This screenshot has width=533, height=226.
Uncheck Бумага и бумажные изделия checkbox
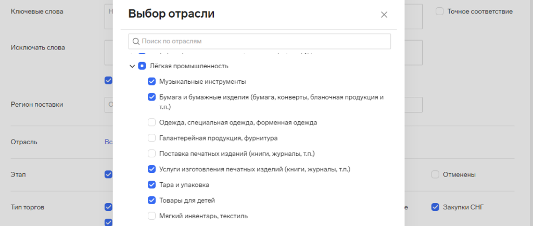tap(152, 97)
